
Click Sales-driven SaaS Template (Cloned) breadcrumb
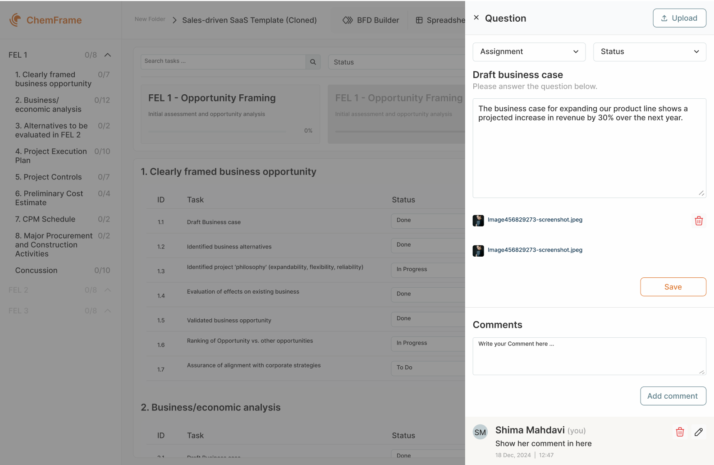point(249,20)
